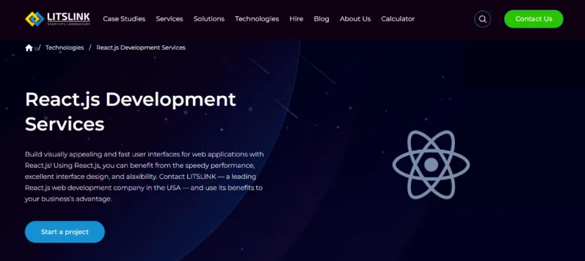Visit the Blog link in navigation

tap(322, 19)
